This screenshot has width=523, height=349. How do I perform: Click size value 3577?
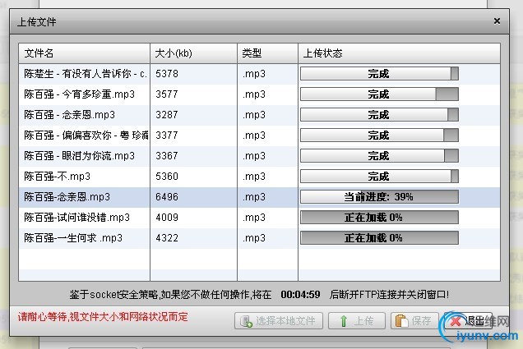167,94
